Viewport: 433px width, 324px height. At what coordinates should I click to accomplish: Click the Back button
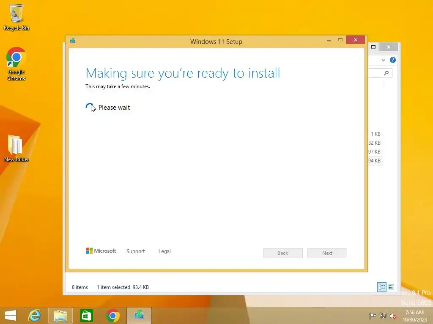tap(283, 253)
